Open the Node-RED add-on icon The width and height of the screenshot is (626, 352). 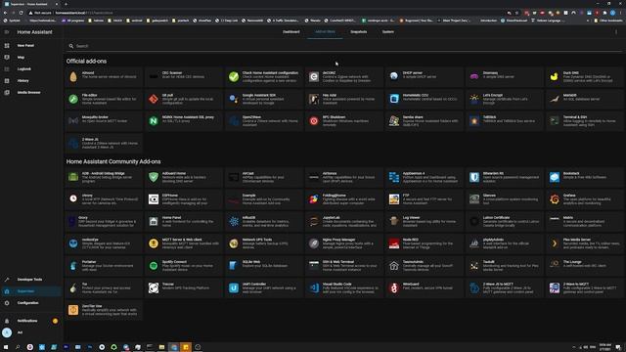point(394,243)
